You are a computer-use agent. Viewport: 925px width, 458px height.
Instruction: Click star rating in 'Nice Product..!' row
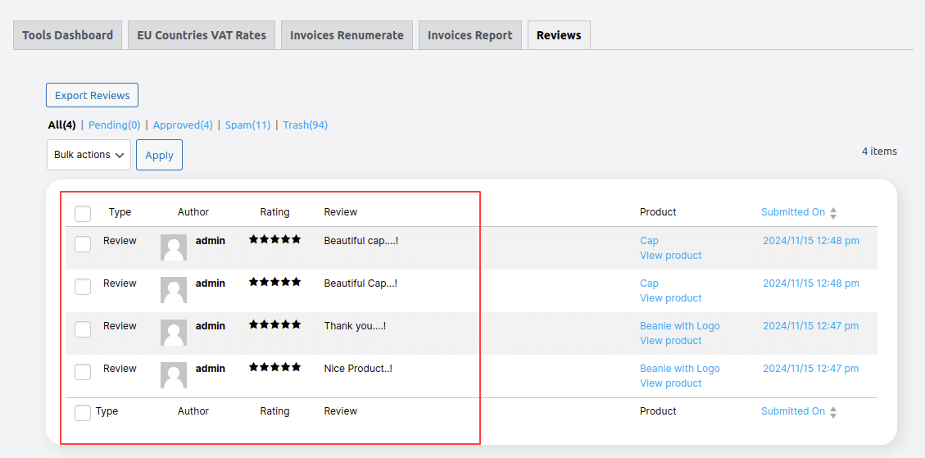pyautogui.click(x=275, y=366)
